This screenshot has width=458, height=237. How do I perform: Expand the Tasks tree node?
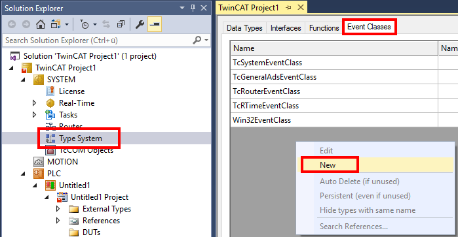pos(34,115)
